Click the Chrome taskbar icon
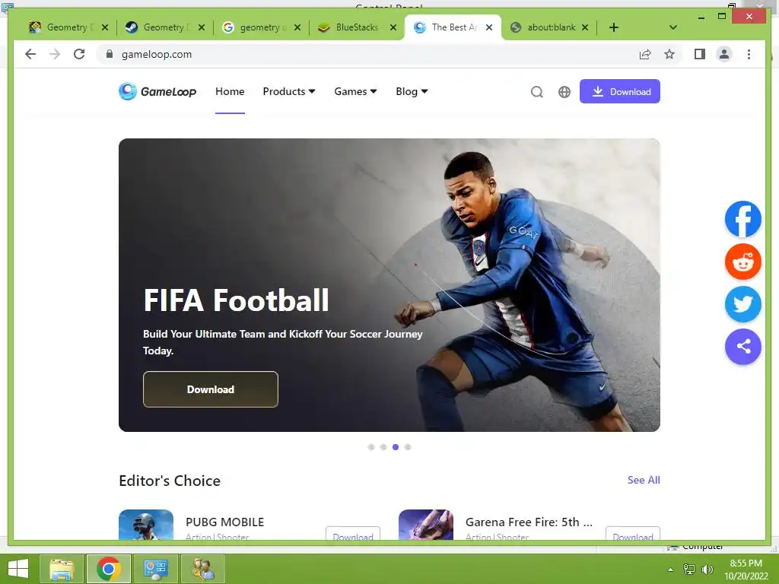 [x=108, y=569]
